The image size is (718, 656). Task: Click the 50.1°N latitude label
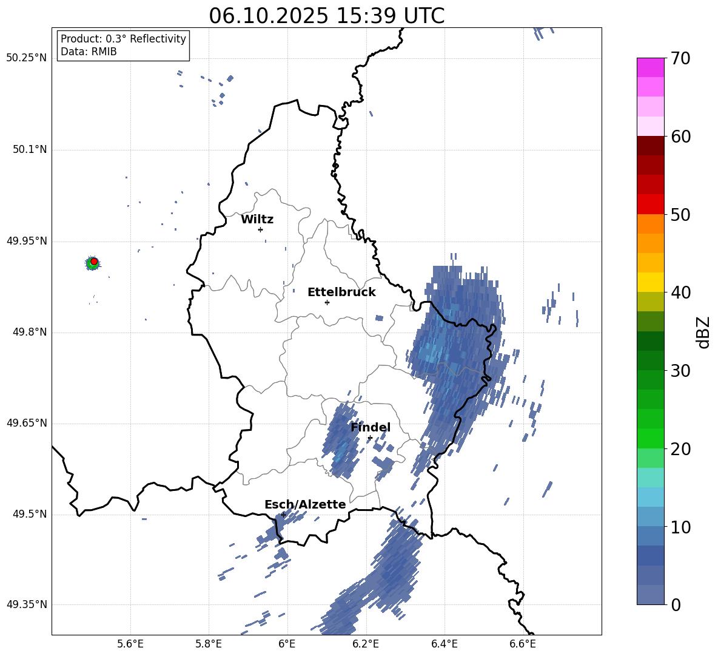(30, 150)
